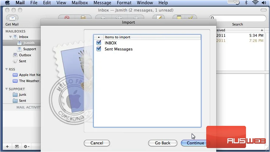Click the INBOX item label

click(111, 43)
